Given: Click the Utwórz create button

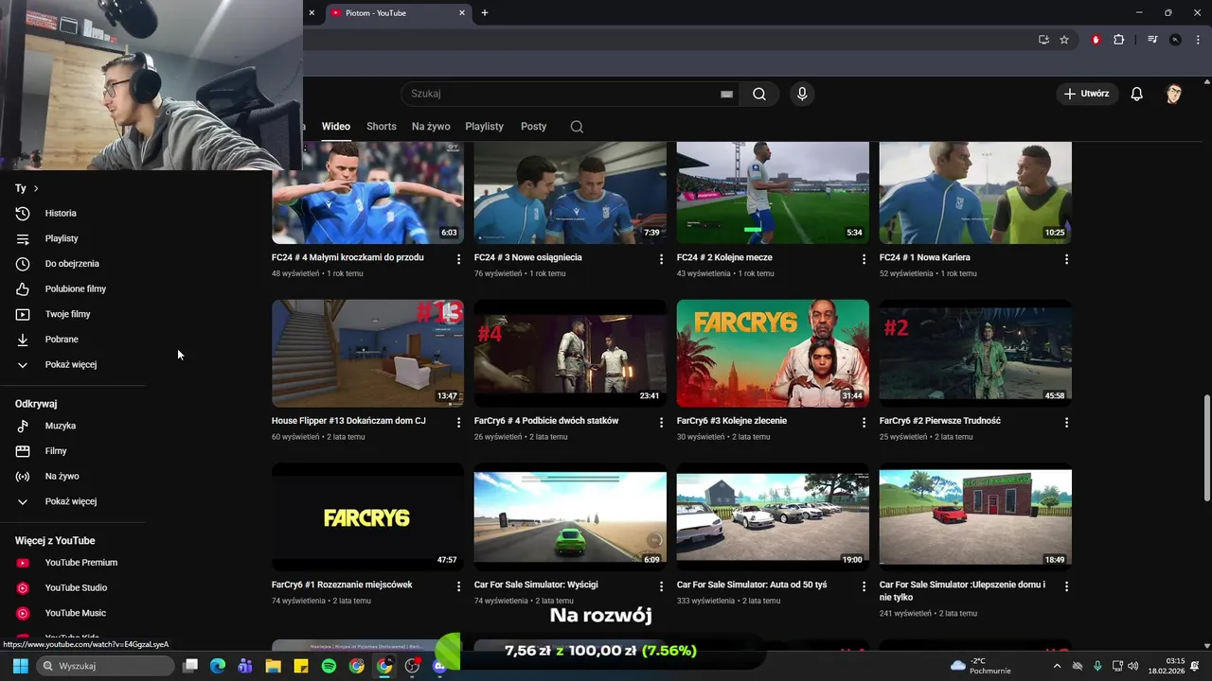Looking at the screenshot, I should pos(1087,94).
